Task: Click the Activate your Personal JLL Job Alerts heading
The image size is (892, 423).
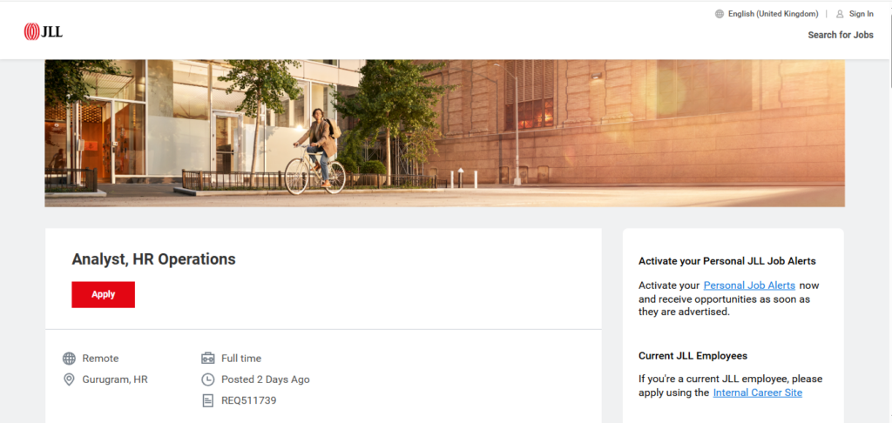Action: pos(727,261)
